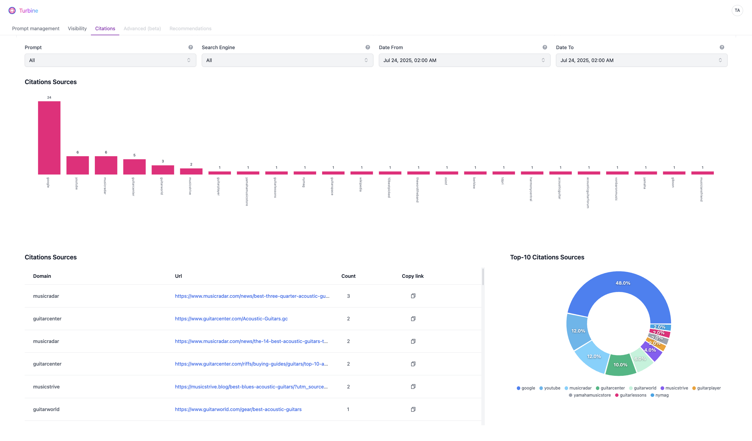Click the 10.0% green donut slice
752x441 pixels.
pos(620,365)
